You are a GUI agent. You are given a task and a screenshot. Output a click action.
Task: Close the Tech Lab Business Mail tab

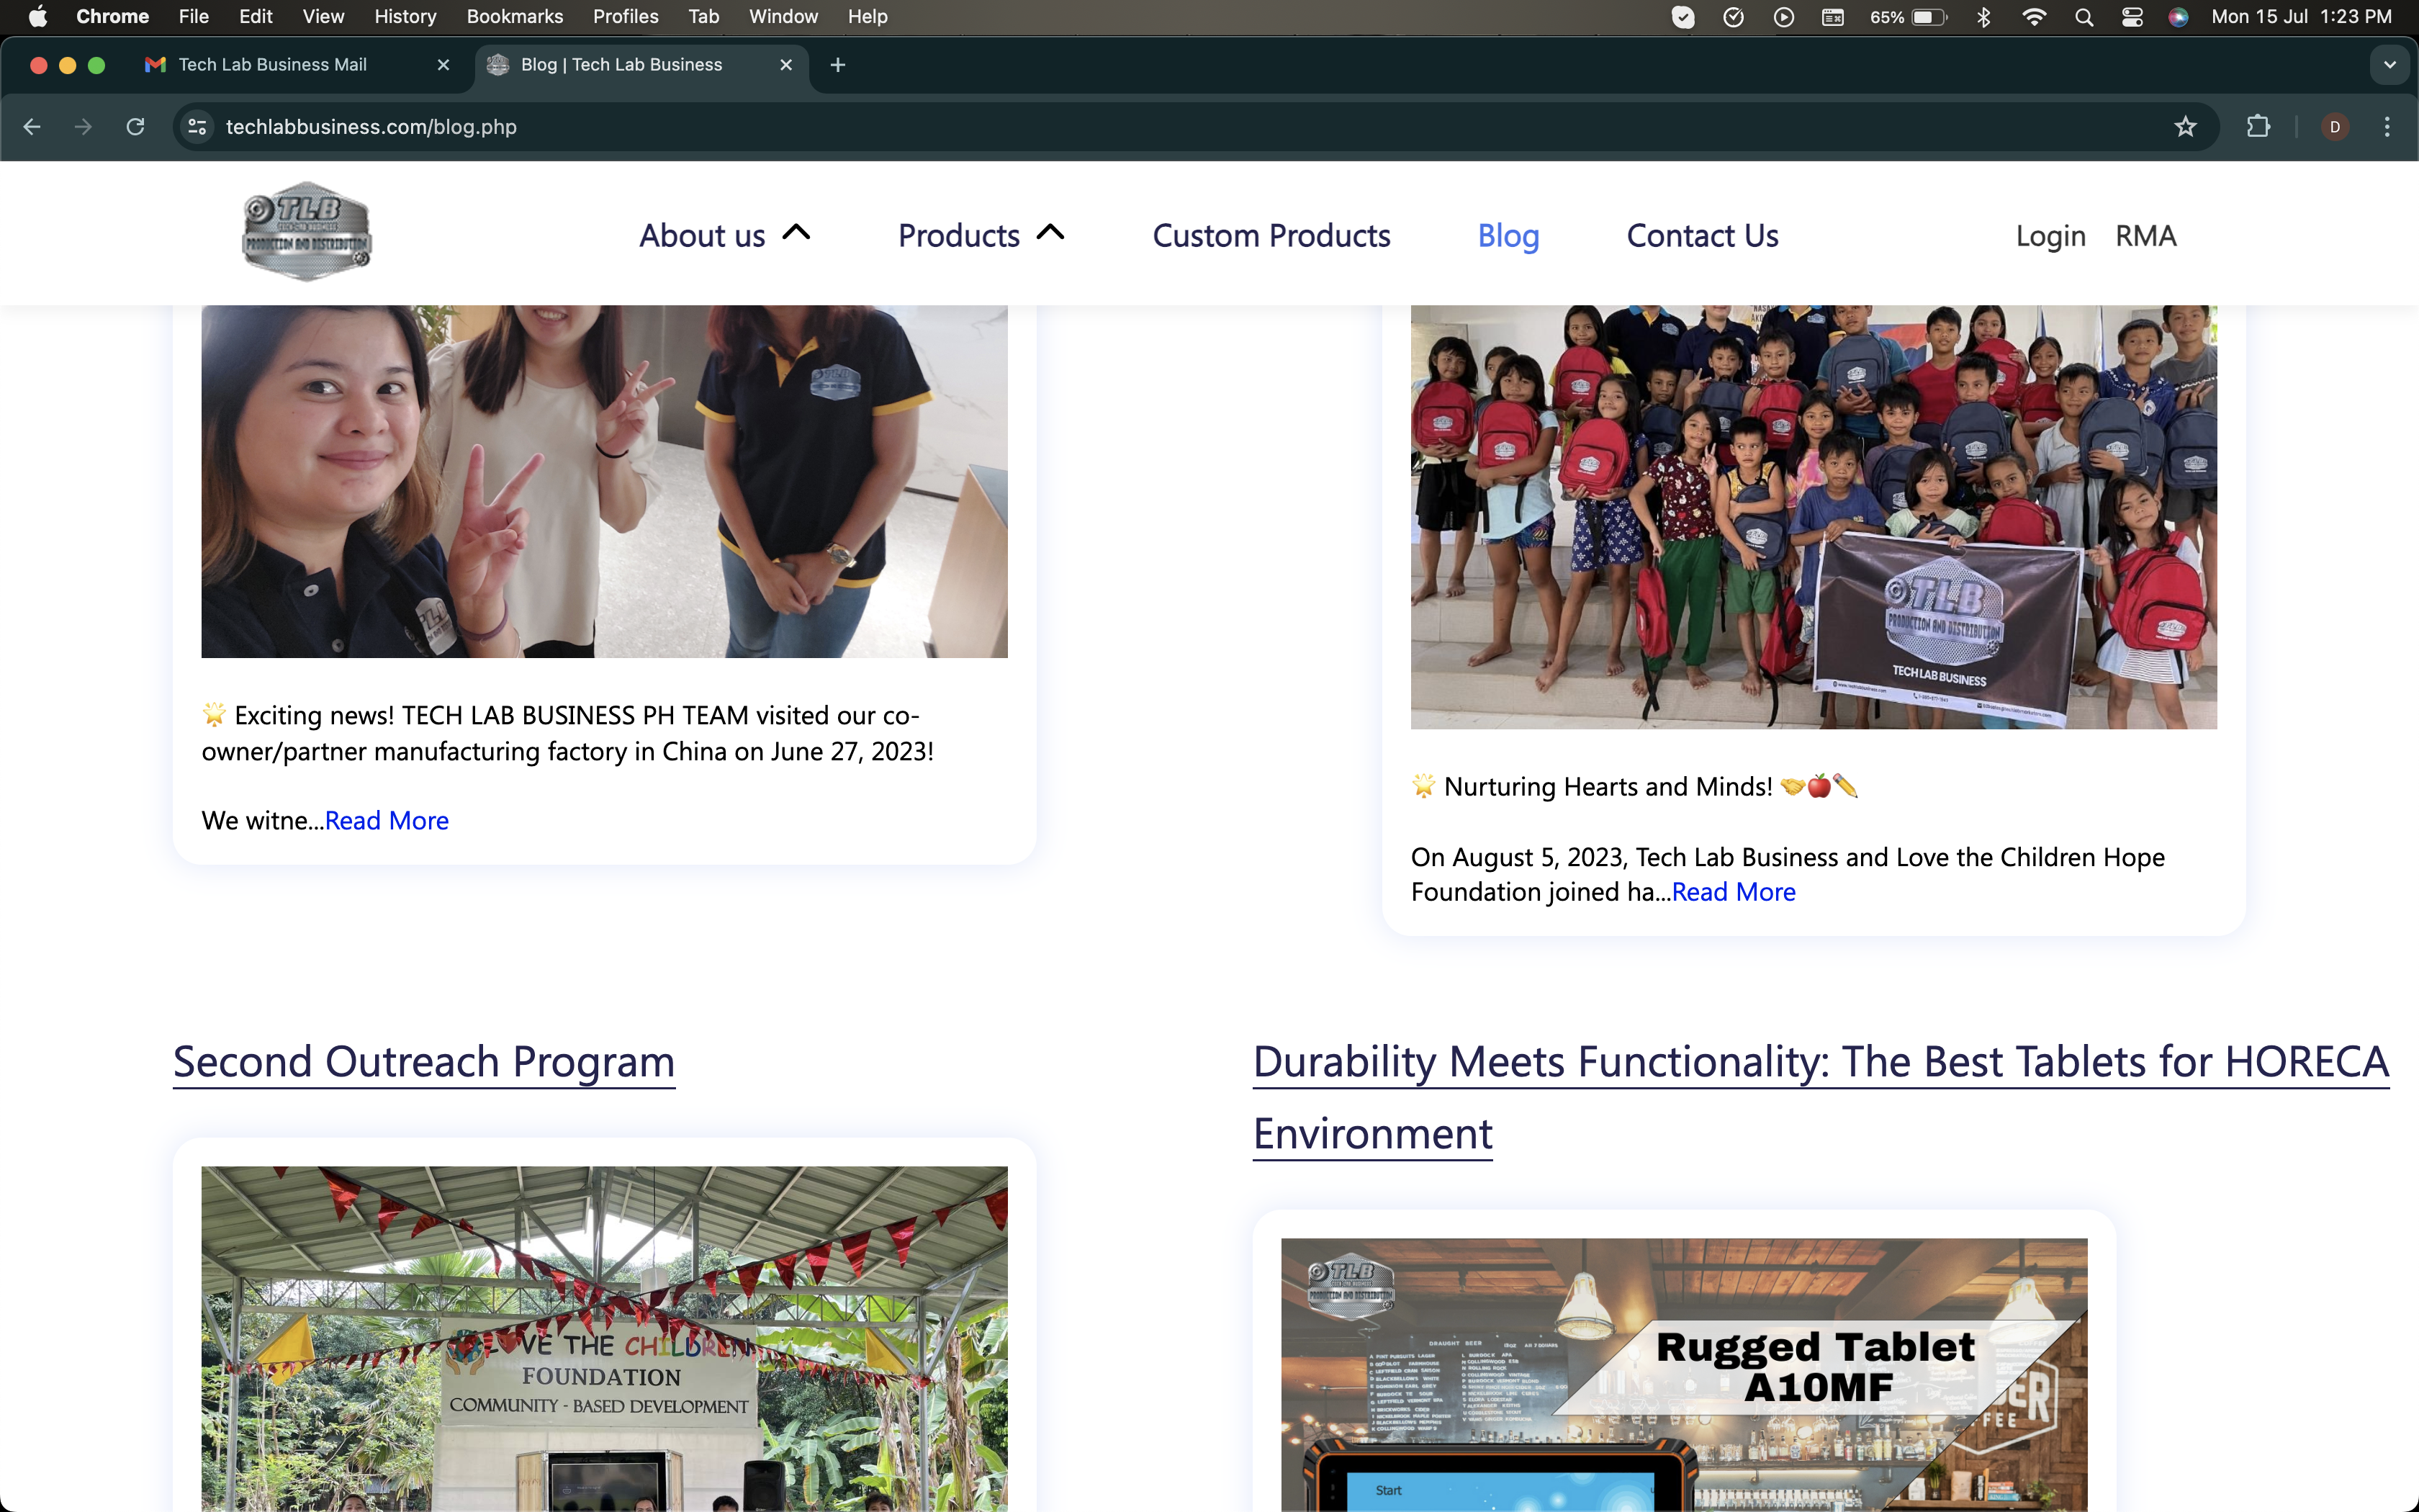[x=443, y=65]
